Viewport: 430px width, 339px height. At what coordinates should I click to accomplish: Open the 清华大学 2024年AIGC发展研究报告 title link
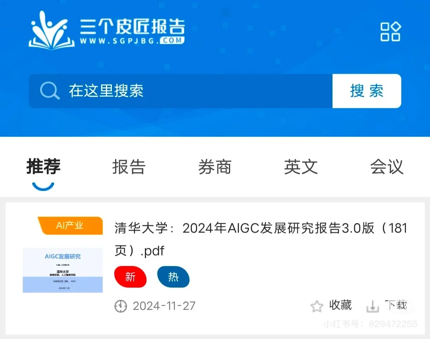(260, 239)
